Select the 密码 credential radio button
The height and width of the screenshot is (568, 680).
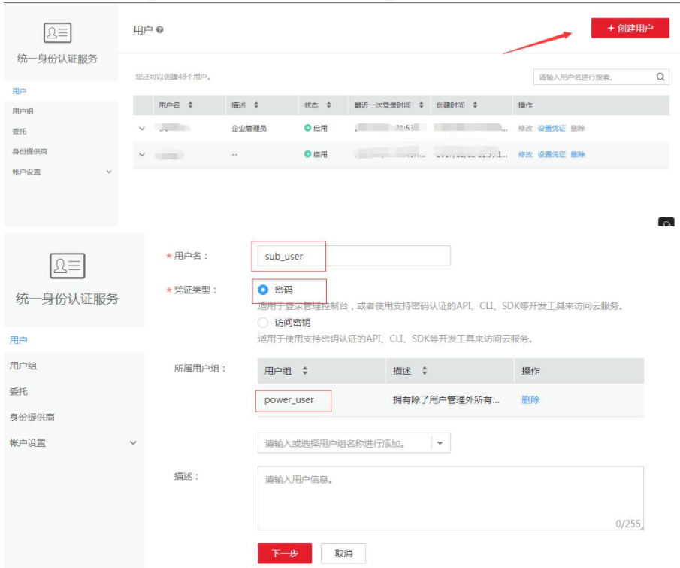(263, 290)
